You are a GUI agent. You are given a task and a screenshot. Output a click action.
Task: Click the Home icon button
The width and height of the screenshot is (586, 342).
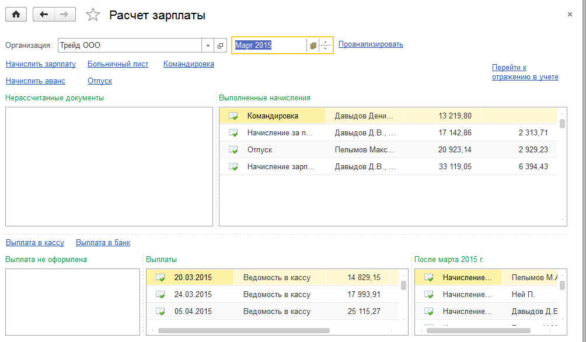(x=16, y=15)
